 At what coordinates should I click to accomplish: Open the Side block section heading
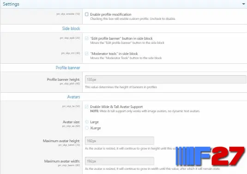tap(71, 29)
